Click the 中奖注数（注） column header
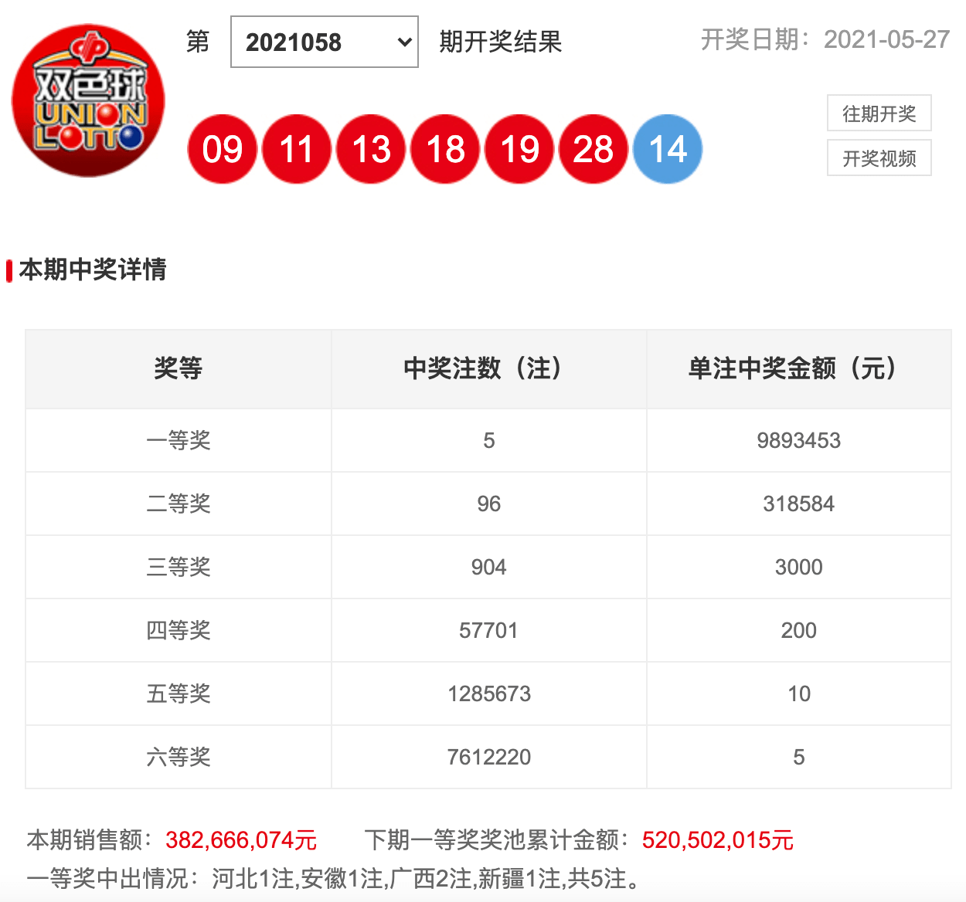 pyautogui.click(x=489, y=368)
